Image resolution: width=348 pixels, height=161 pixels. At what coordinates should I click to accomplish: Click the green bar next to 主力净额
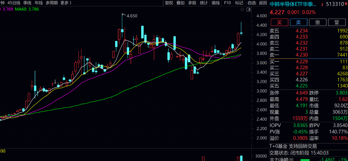305,159
